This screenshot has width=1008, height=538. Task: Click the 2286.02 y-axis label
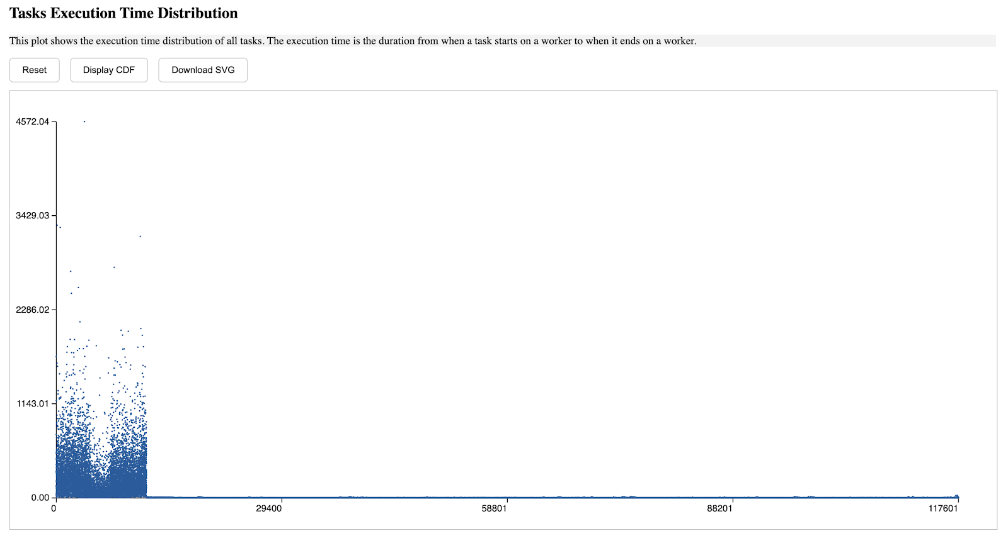[32, 310]
